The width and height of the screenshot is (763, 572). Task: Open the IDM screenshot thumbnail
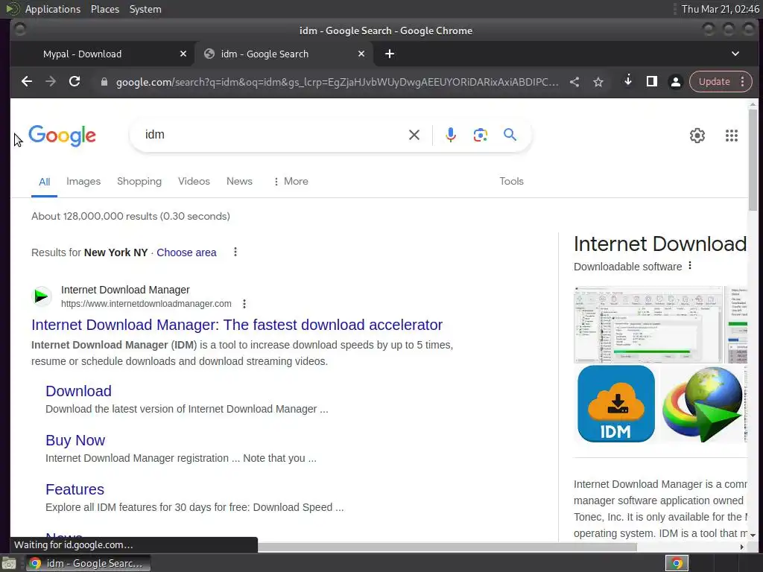tap(648, 325)
